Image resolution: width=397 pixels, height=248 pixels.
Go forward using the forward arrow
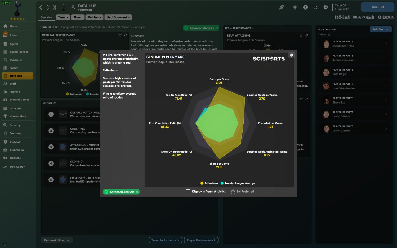54,7
